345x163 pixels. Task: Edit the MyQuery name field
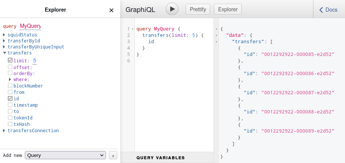click(x=30, y=26)
